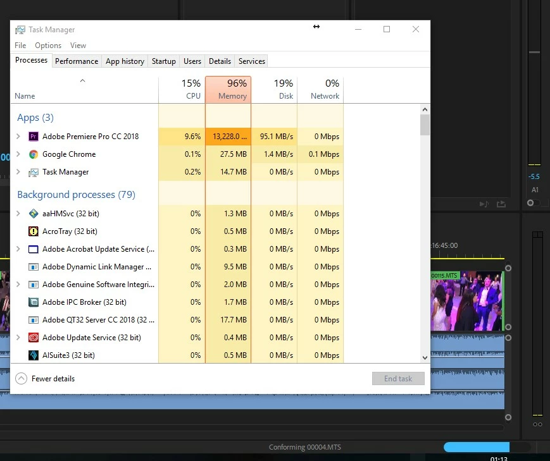
Task: Select the Processes tab
Action: [31, 60]
